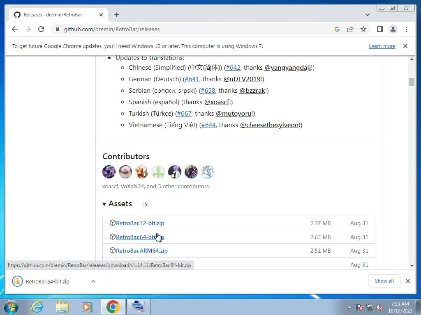The height and width of the screenshot is (315, 421).
Task: Click the fifth contributor avatar
Action: (175, 172)
